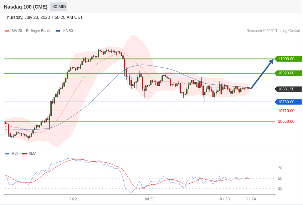
Task: Click the 'Jul 23' axis date
Action: point(224,199)
